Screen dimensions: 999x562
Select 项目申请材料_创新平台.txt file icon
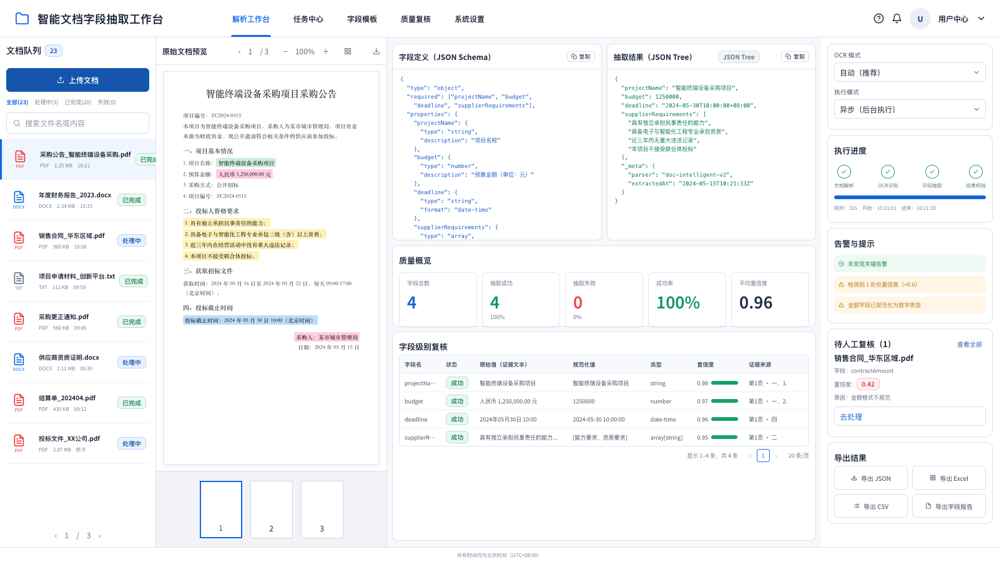(x=19, y=280)
